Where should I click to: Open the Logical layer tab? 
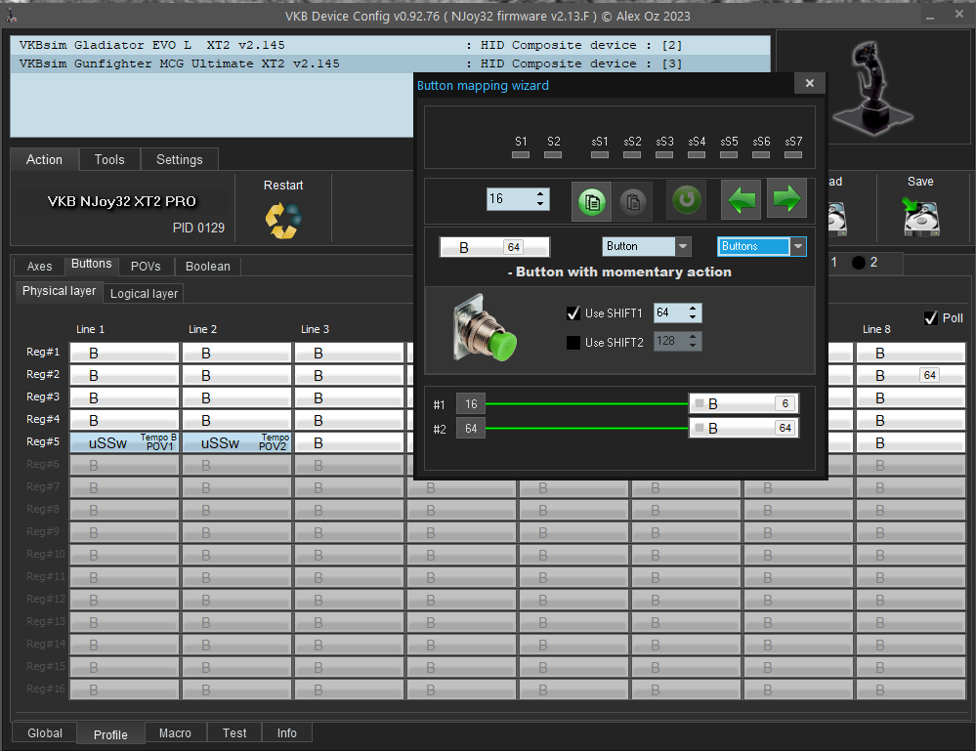[144, 293]
